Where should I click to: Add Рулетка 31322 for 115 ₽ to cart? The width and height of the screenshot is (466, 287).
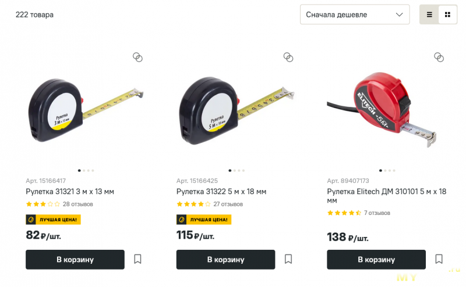(x=225, y=260)
